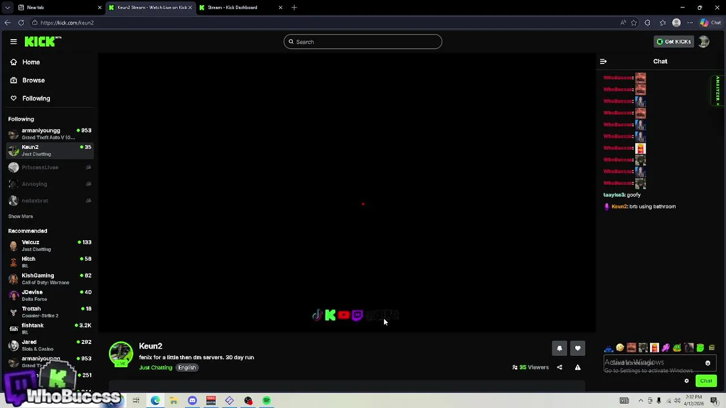Go back in the browser
Image resolution: width=726 pixels, height=408 pixels.
coord(7,23)
